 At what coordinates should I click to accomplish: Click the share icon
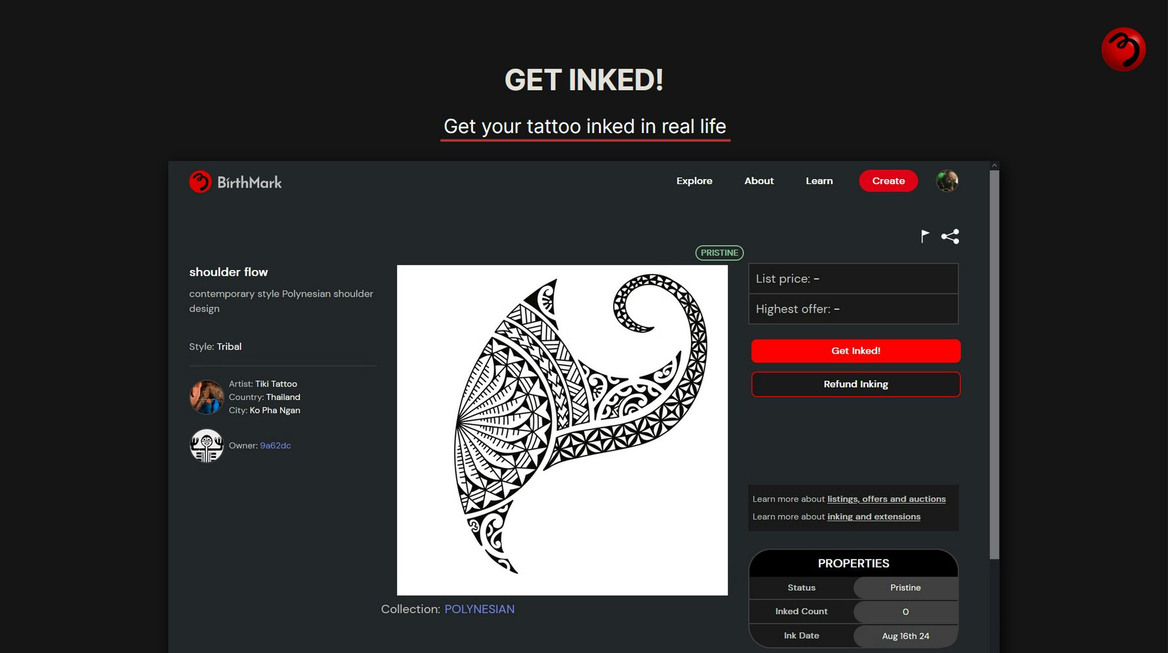coord(950,236)
